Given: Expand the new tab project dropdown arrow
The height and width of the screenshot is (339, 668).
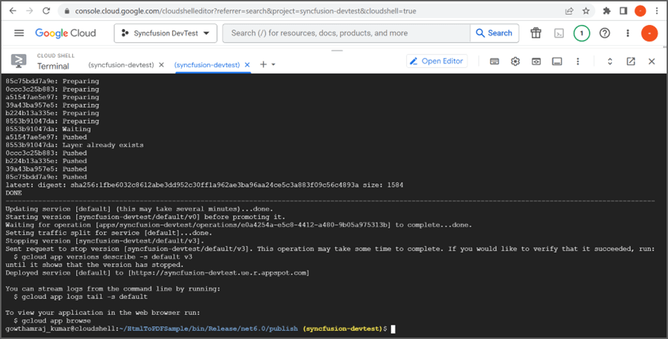Looking at the screenshot, I should coord(273,65).
